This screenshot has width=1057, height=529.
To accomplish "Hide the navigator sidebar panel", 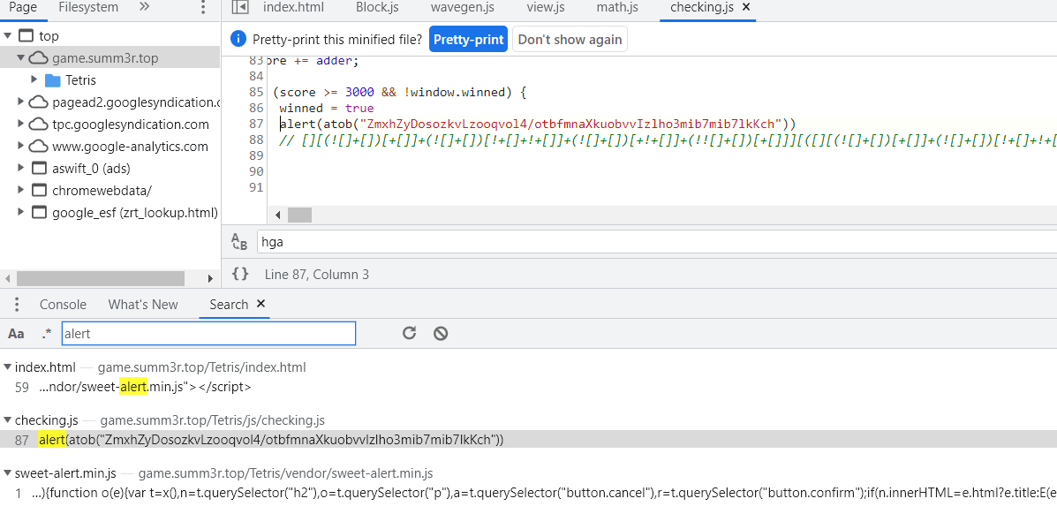I will [240, 7].
